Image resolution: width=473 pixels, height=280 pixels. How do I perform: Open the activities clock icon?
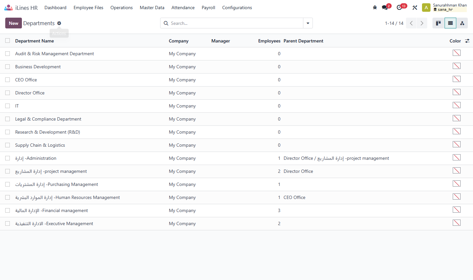coord(399,8)
